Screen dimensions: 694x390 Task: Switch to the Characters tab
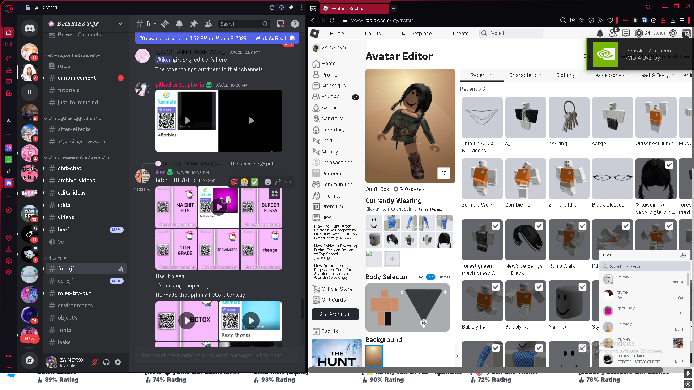point(525,75)
